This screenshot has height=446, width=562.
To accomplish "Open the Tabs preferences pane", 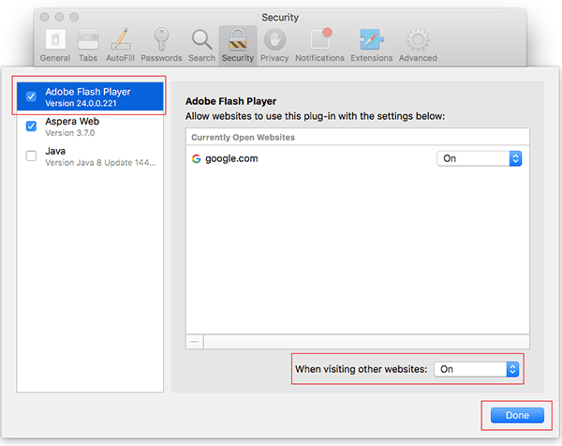I will (88, 46).
